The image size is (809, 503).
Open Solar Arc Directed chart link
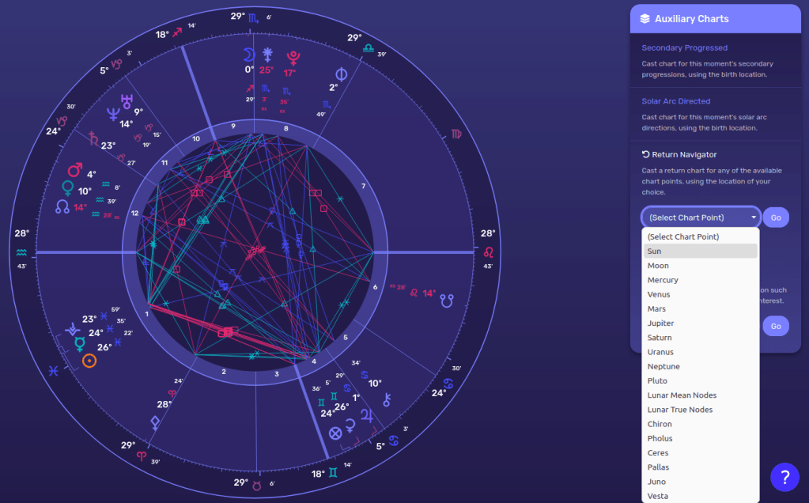[675, 101]
